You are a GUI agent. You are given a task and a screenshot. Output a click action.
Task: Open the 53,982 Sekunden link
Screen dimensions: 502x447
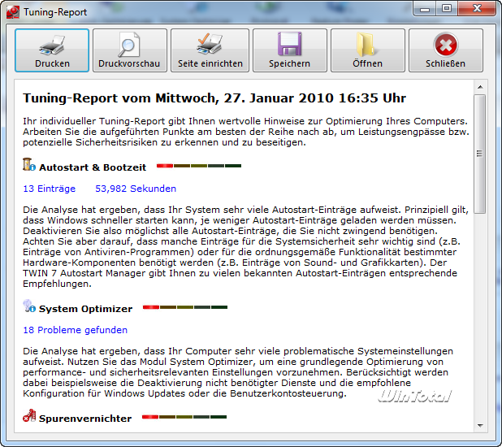coord(136,189)
